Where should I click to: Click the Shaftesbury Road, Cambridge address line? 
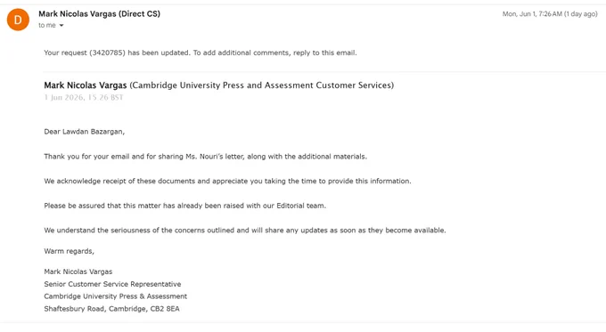point(111,309)
